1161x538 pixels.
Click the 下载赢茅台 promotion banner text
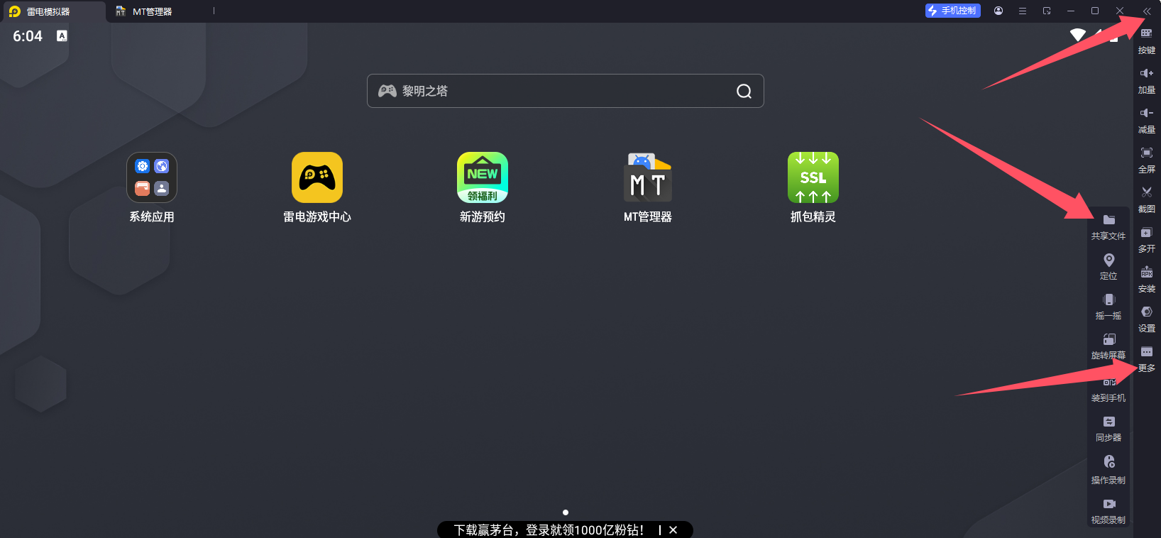[x=549, y=530]
